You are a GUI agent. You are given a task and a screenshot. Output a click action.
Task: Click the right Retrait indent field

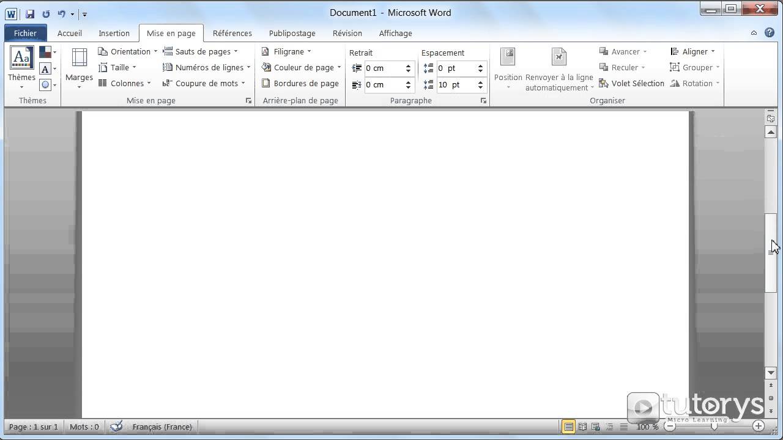pos(384,85)
